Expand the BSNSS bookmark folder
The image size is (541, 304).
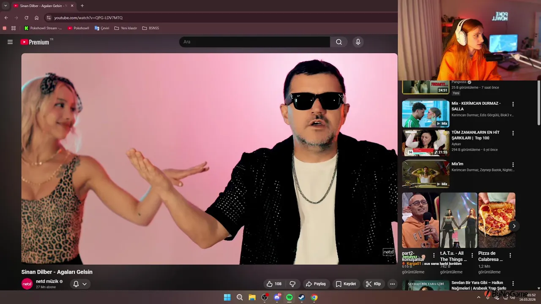click(x=150, y=28)
